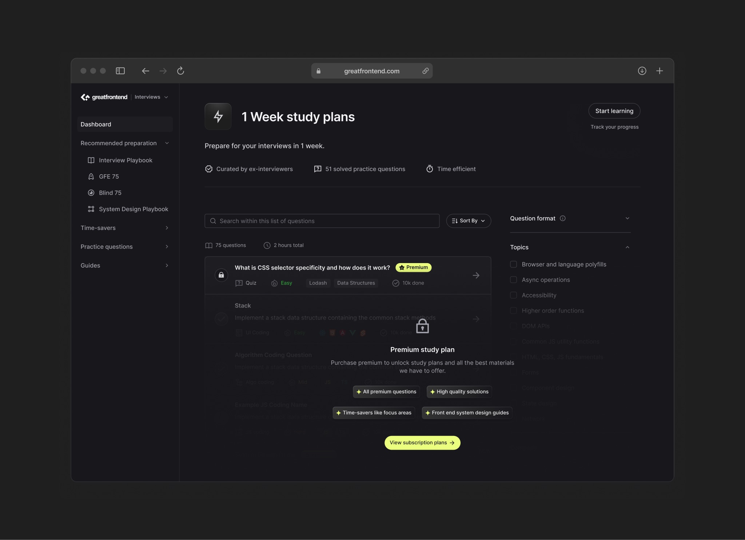The width and height of the screenshot is (745, 540).
Task: Click the question icon beside 51 solved practice questions
Action: pyautogui.click(x=318, y=169)
